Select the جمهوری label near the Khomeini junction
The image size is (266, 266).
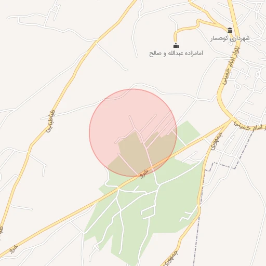point(216,141)
